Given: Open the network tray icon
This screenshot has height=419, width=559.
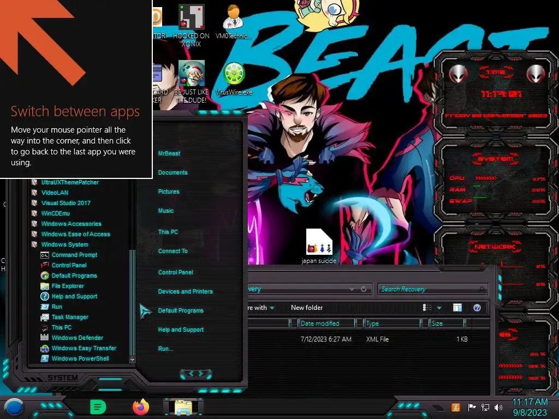Looking at the screenshot, I should click(x=485, y=407).
